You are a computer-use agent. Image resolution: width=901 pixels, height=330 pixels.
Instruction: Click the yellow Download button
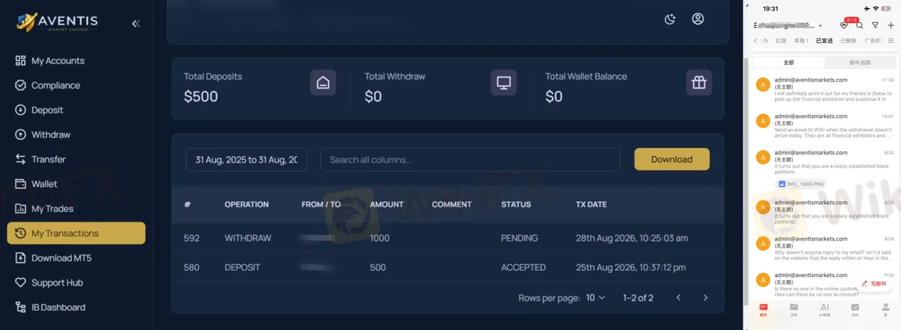pos(672,159)
